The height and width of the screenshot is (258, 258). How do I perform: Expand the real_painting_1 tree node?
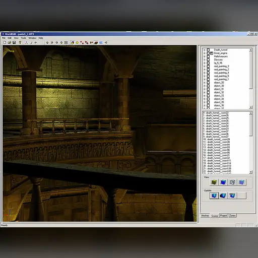pos(205,79)
